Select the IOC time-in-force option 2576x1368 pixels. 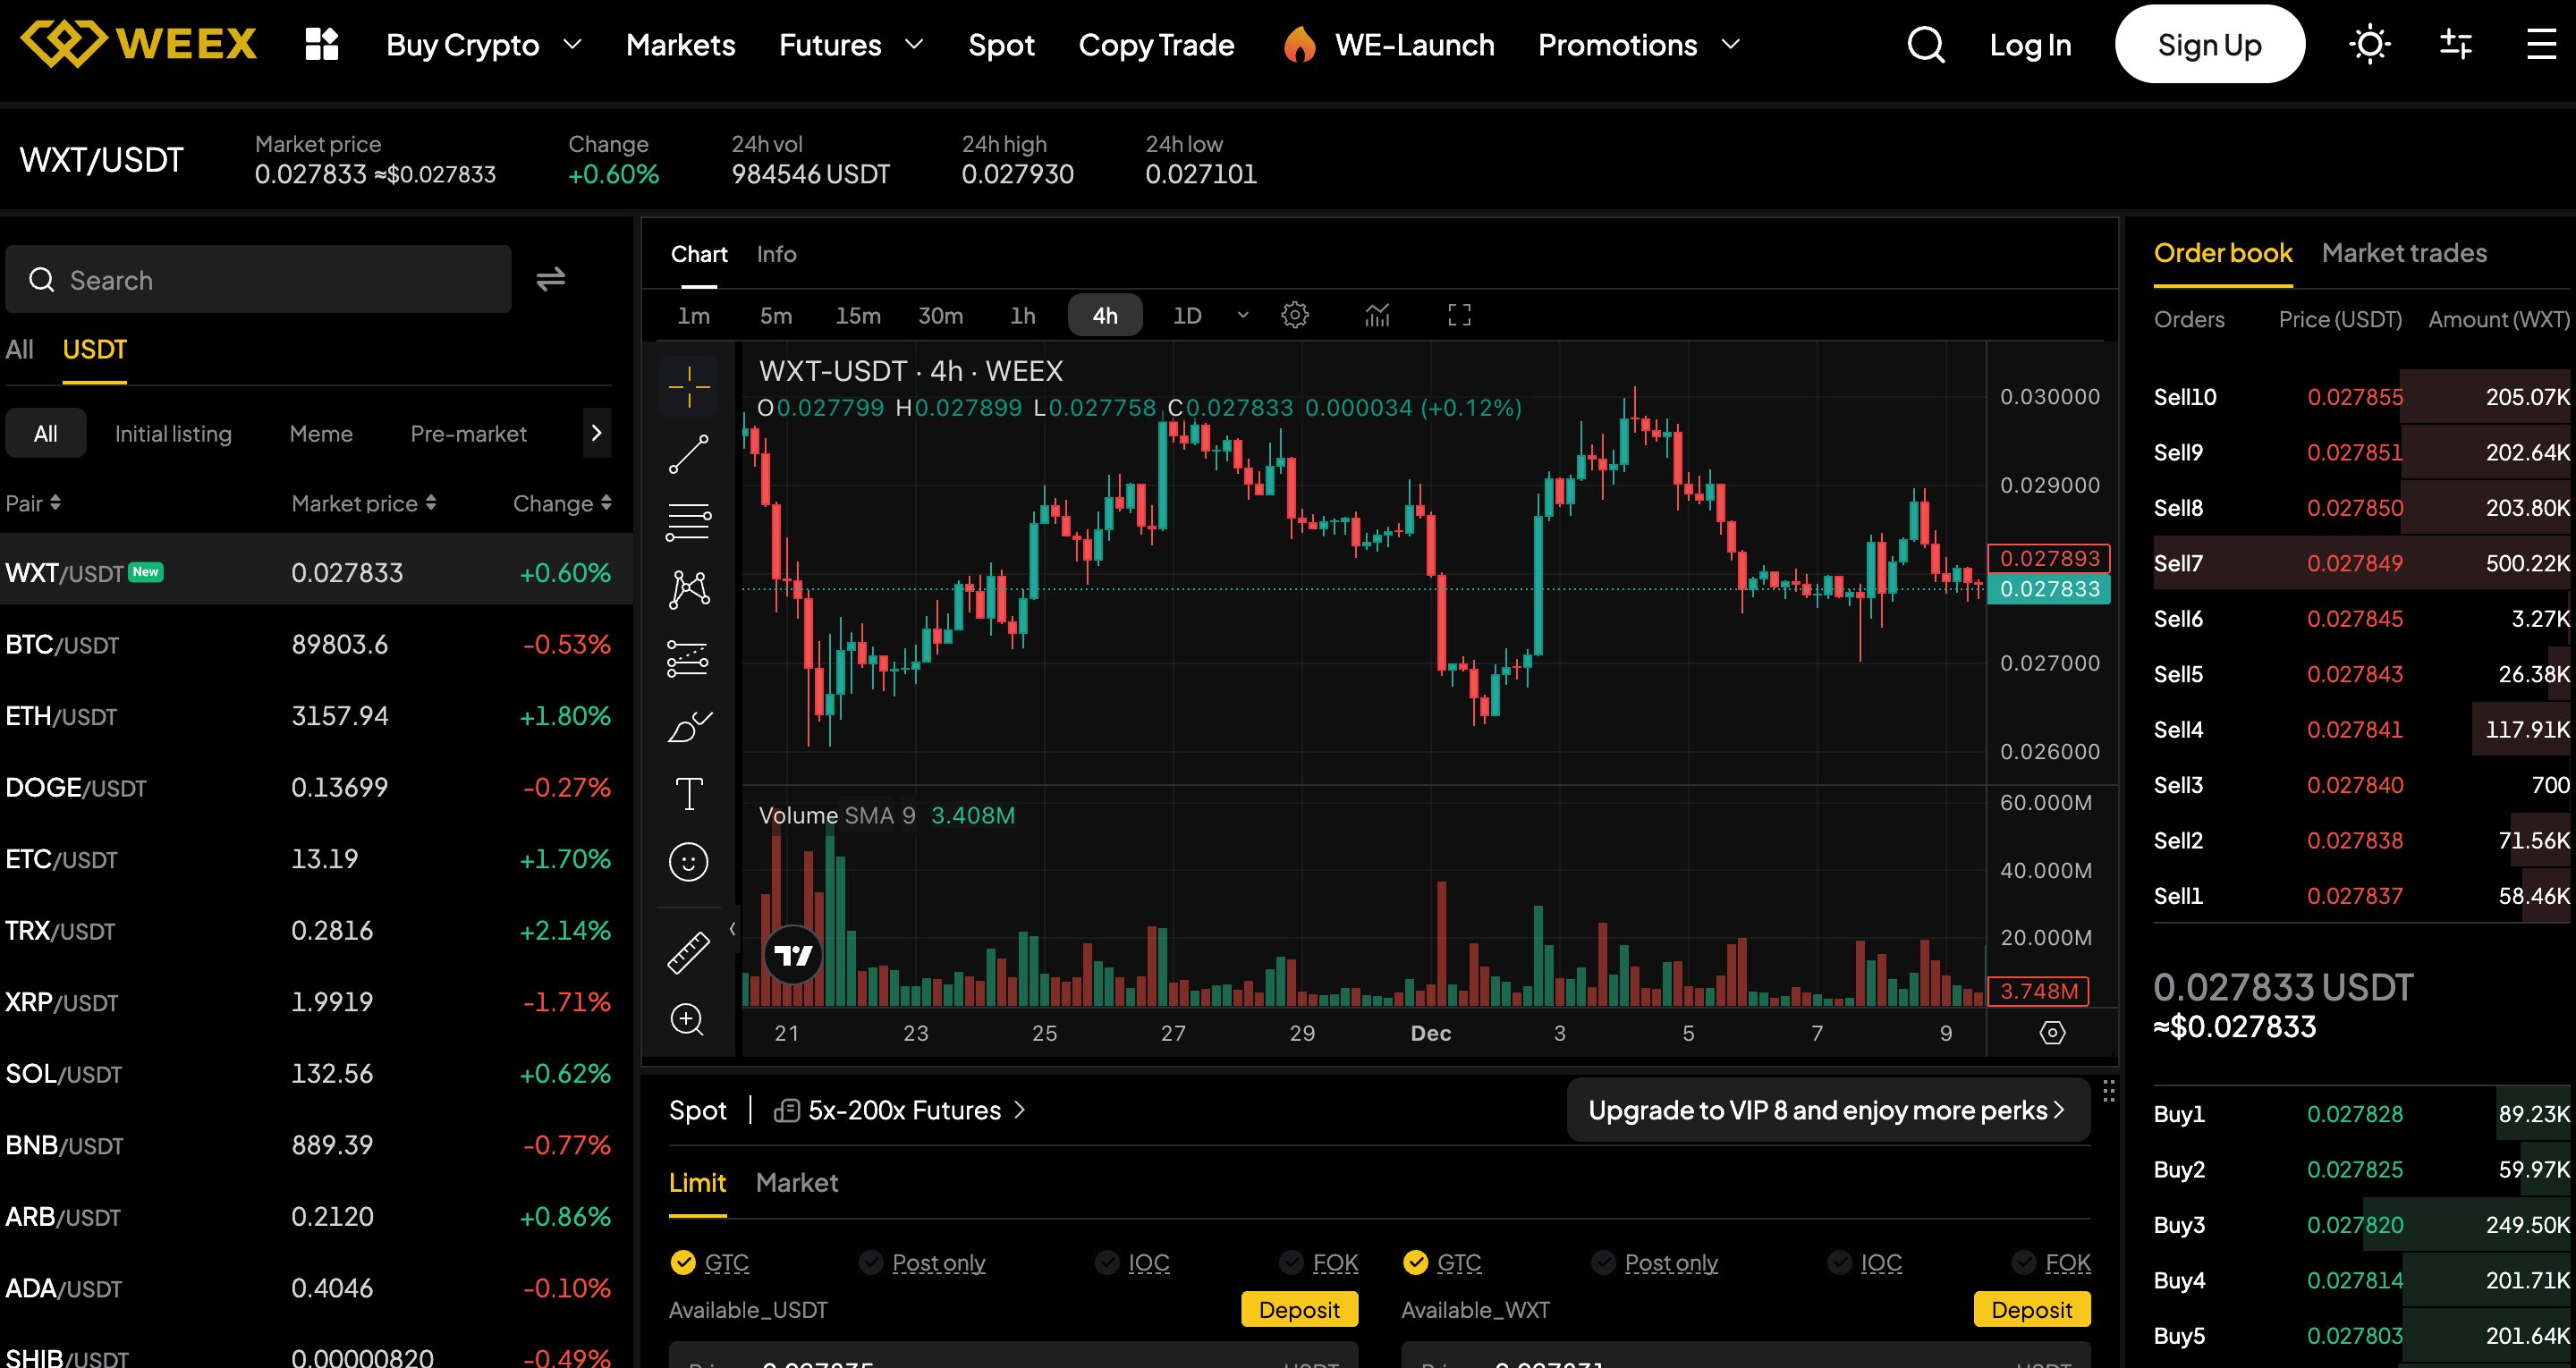[1147, 1262]
